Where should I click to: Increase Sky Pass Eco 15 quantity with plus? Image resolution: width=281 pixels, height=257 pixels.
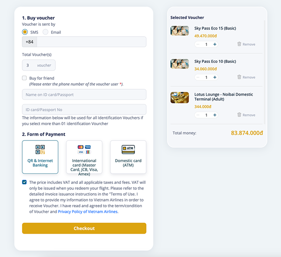pos(214,45)
